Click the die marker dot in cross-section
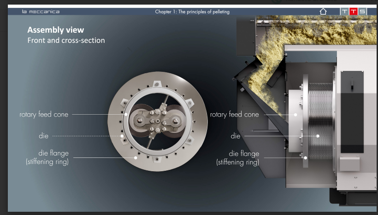Image resolution: width=378 pixels, height=215 pixels. pos(318,136)
